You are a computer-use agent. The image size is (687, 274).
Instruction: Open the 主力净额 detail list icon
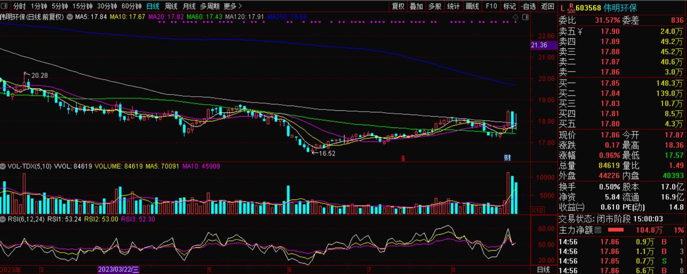(x=598, y=230)
